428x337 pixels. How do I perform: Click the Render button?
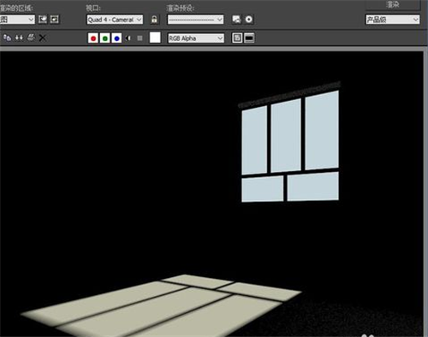[393, 4]
